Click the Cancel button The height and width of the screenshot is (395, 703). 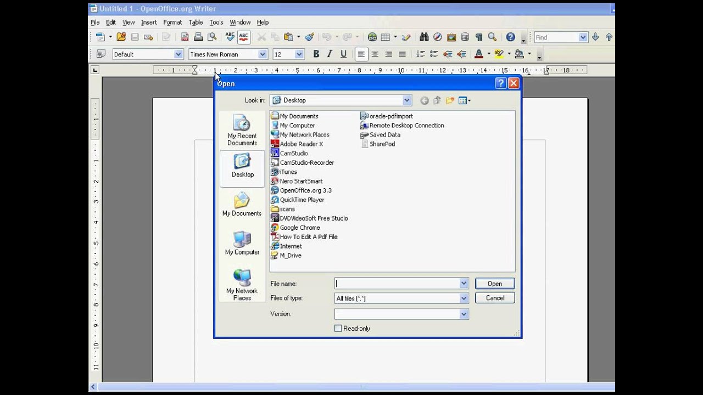pos(495,298)
